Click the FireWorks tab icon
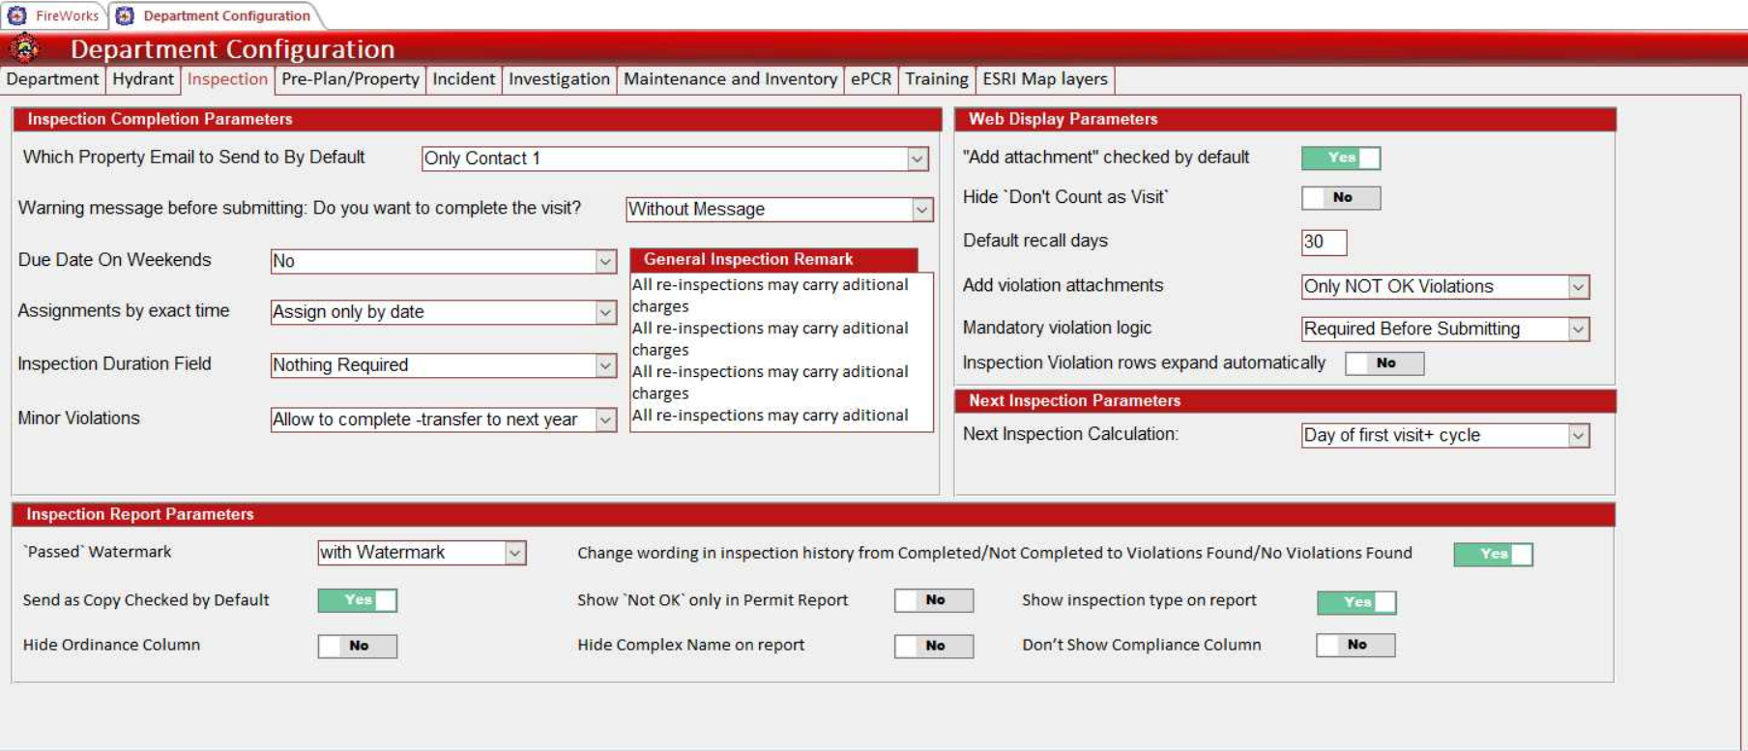Viewport: 1748px width, 751px height. (17, 15)
